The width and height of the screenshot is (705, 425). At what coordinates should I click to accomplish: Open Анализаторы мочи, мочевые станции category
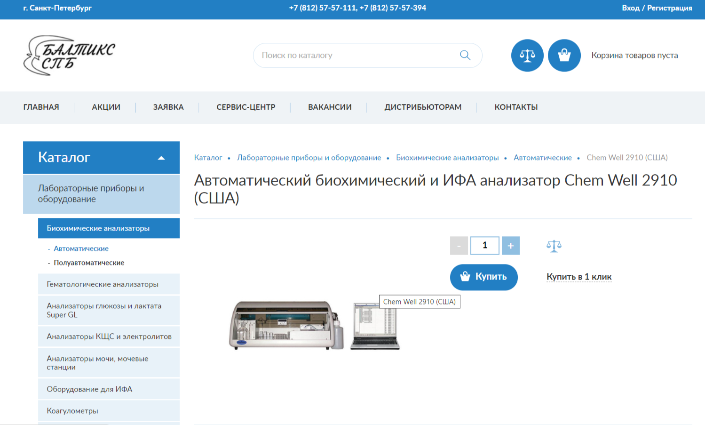pyautogui.click(x=109, y=363)
